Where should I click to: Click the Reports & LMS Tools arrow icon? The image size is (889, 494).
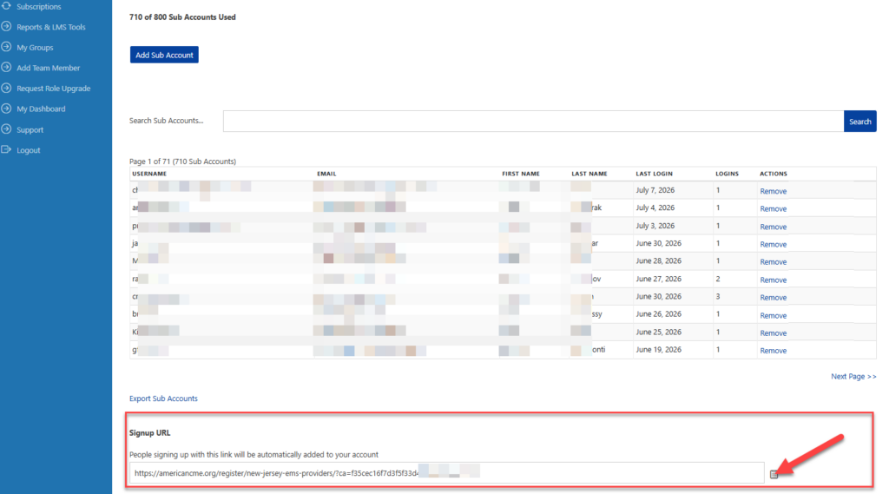click(6, 26)
